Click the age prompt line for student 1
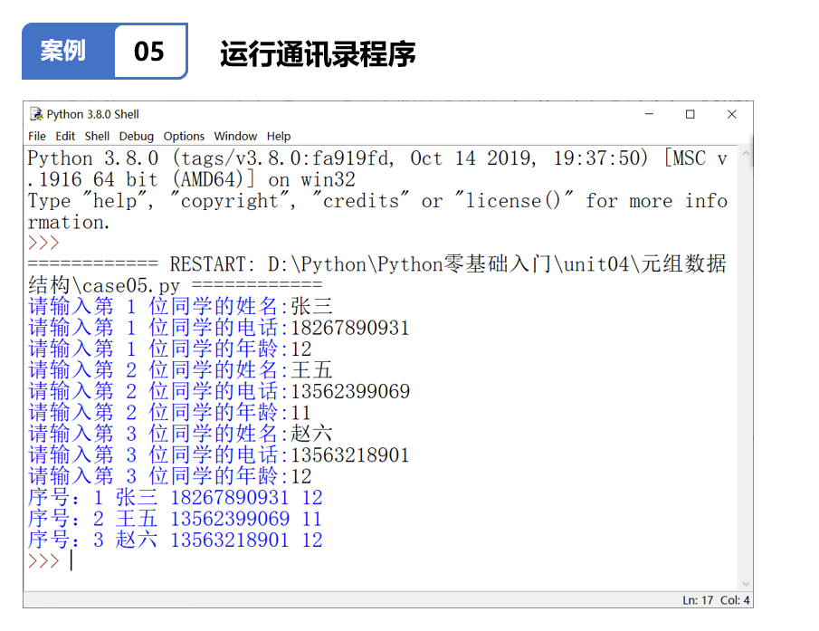Screen dimensions: 819x631 (169, 349)
